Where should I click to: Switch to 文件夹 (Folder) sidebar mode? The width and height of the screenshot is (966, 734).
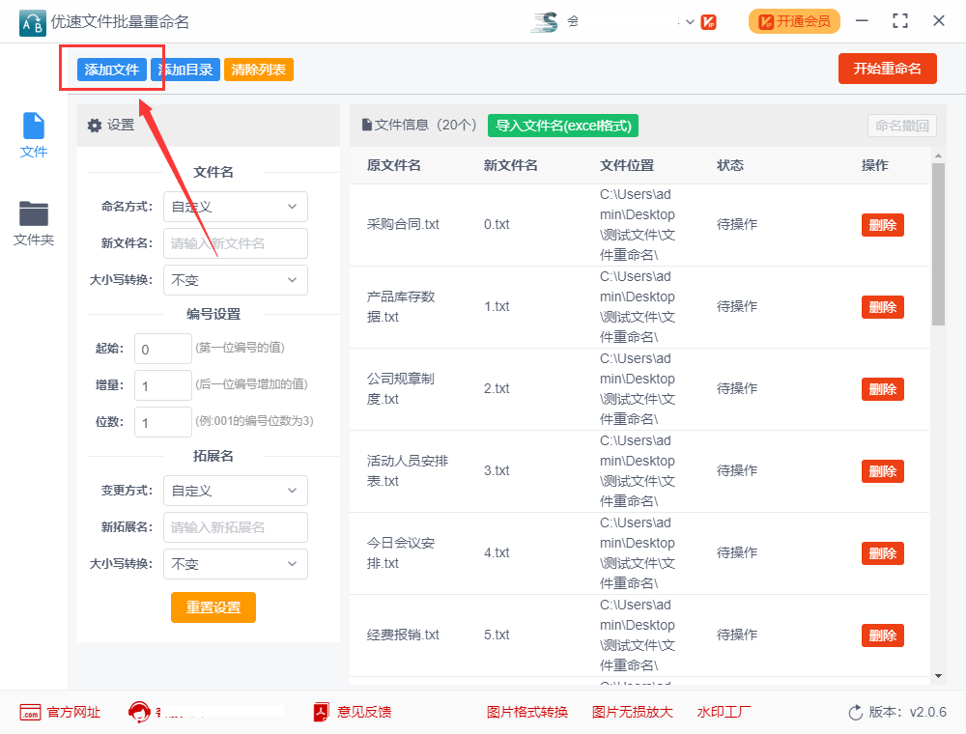(x=34, y=214)
